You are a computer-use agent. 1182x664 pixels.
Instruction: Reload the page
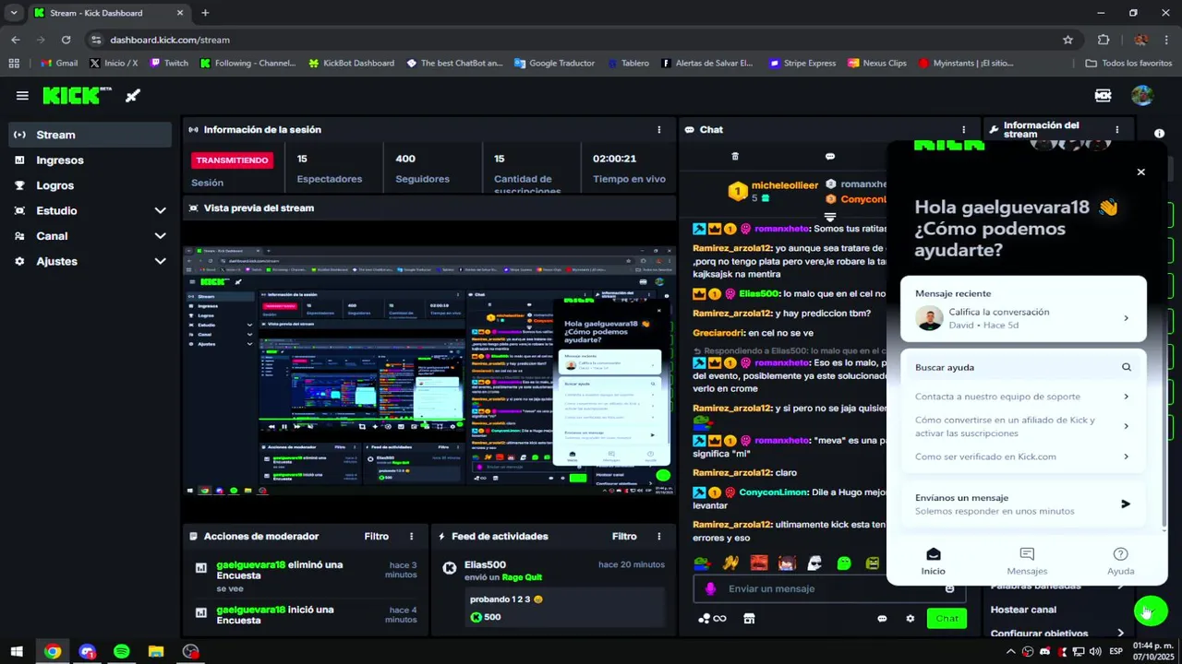tap(66, 40)
